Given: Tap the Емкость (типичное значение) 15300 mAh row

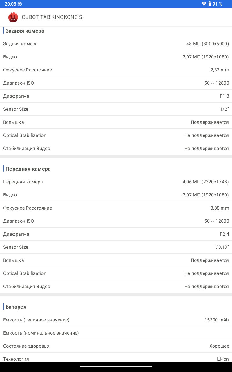Looking at the screenshot, I should pyautogui.click(x=116, y=320).
